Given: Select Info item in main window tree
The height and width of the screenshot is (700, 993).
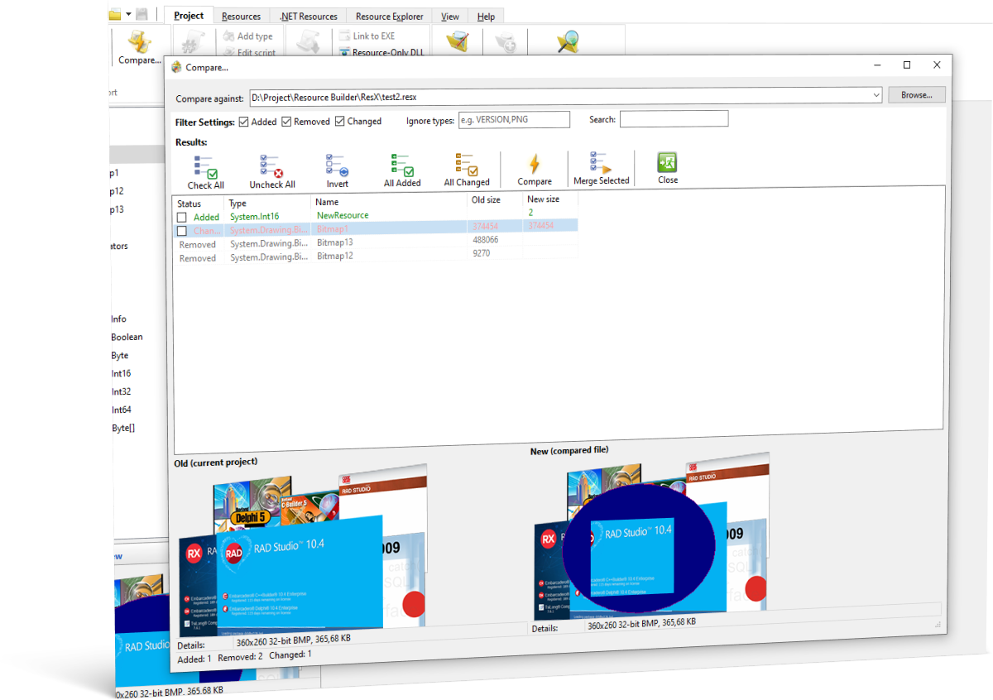Looking at the screenshot, I should pyautogui.click(x=118, y=319).
